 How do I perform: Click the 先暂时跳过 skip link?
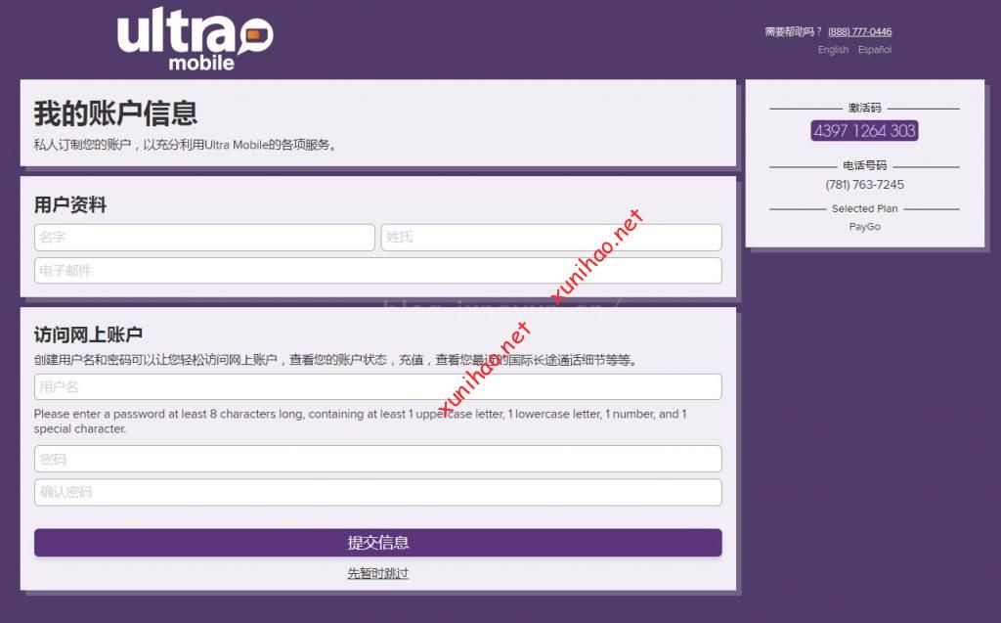coord(378,573)
